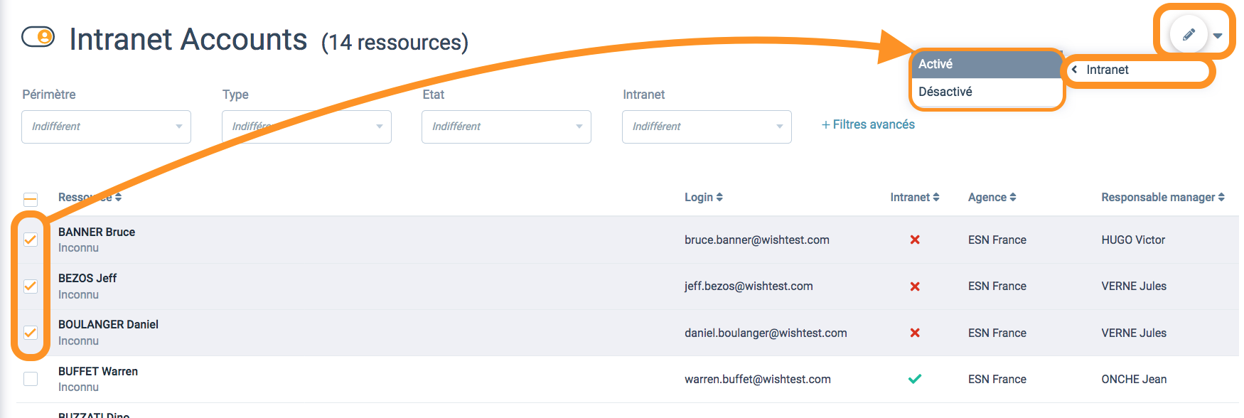Uncheck the BOULANGER Daniel row checkbox
Screen dimensions: 1244x418
point(31,333)
